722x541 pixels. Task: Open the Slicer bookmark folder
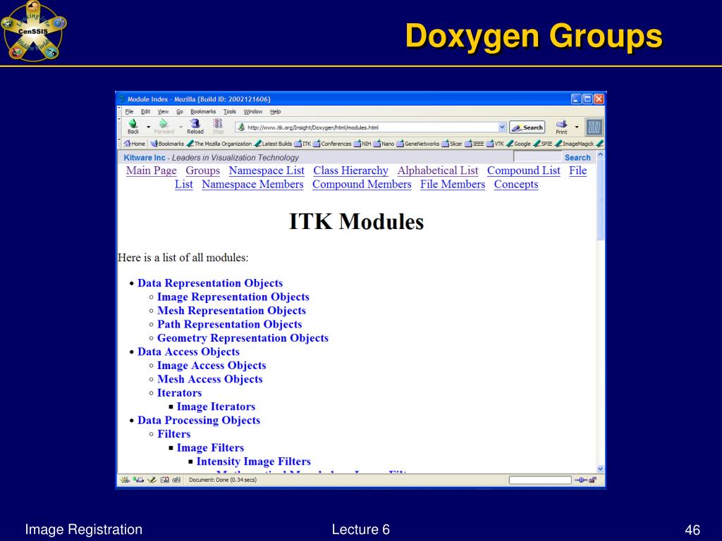pyautogui.click(x=452, y=144)
